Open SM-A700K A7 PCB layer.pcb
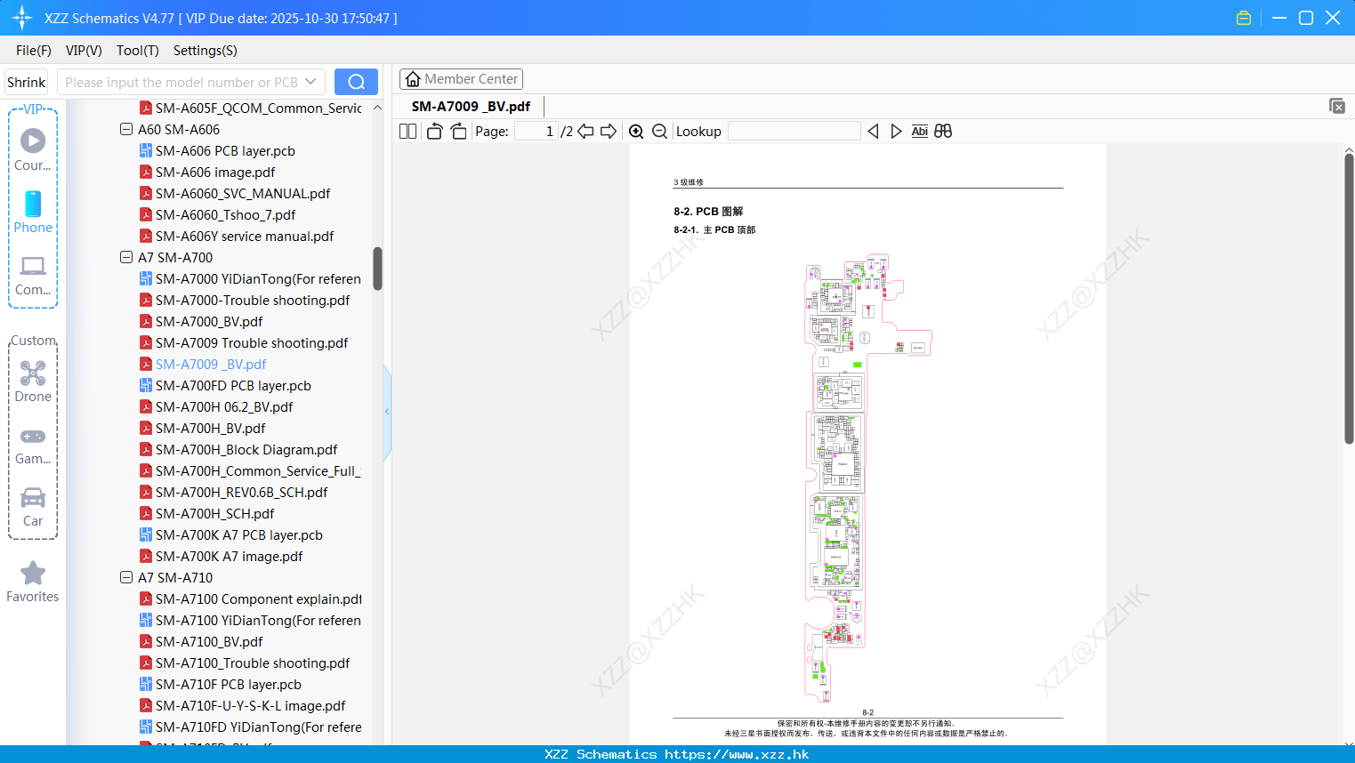 pyautogui.click(x=238, y=534)
